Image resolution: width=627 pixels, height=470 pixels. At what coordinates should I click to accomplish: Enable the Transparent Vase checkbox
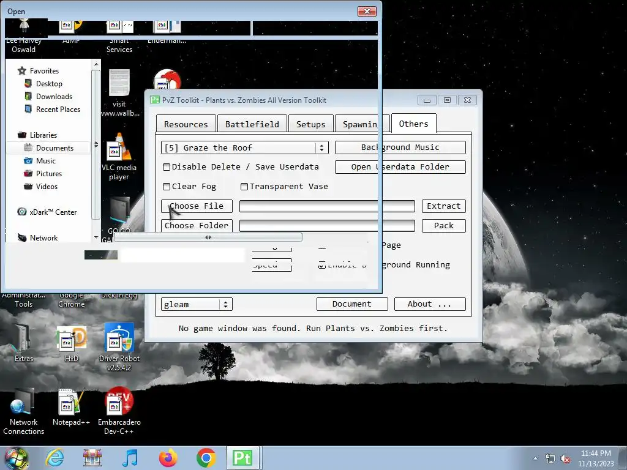point(244,186)
